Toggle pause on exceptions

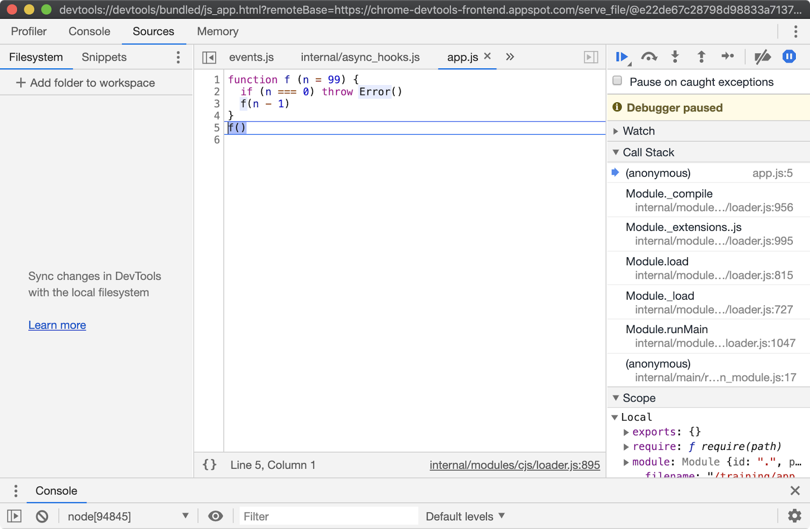tap(789, 57)
